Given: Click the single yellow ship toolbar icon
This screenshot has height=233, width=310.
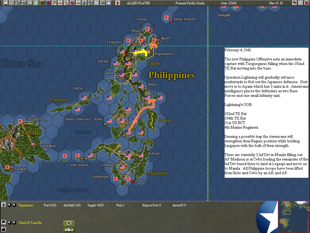Looking at the screenshot, I should click(x=60, y=3).
